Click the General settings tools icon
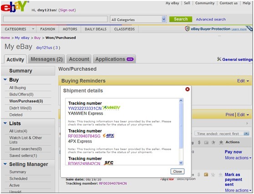254x194 pixels. (x=219, y=59)
